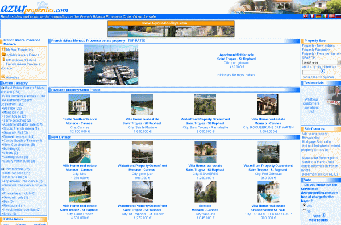This screenshot has width=341, height=225.
Task: Click the Vote arrow icon
Action: [x=324, y=215]
